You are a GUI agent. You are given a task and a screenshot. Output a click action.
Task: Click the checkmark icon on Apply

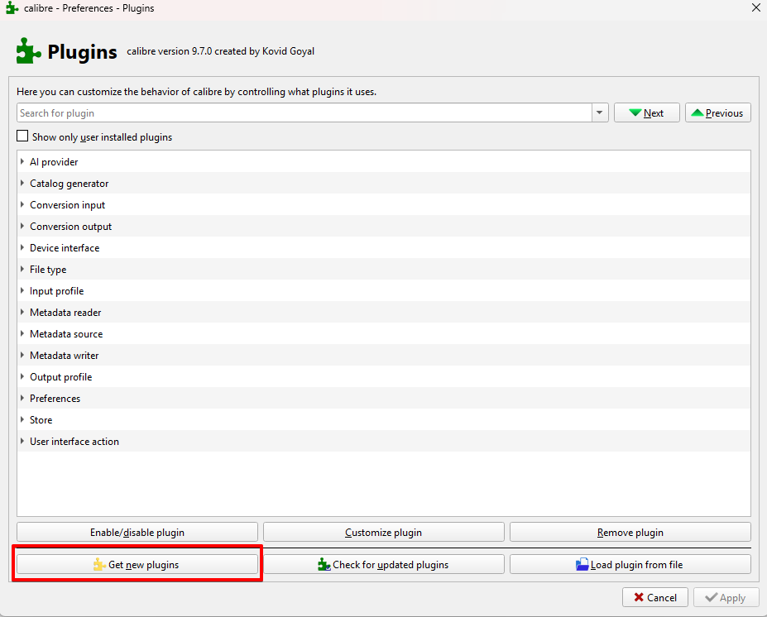point(712,597)
